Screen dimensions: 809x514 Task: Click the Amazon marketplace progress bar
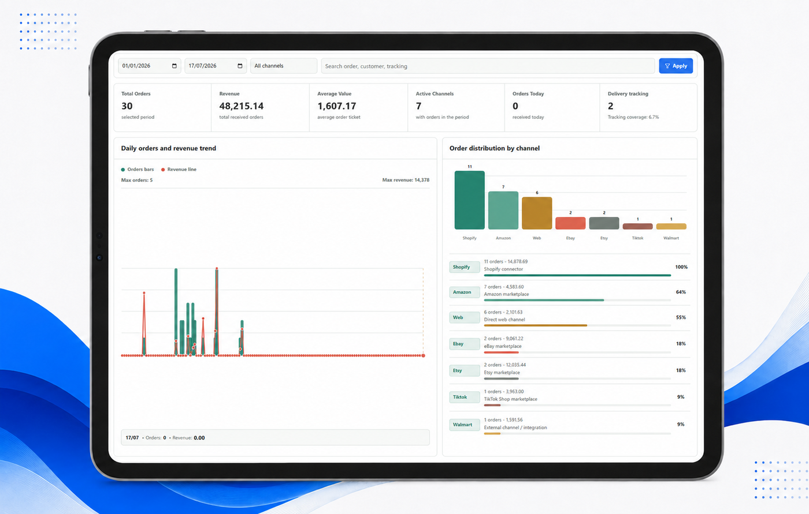pyautogui.click(x=577, y=300)
